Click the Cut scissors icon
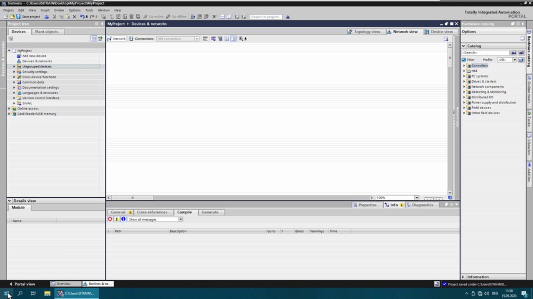This screenshot has height=299, width=533. pos(54,17)
